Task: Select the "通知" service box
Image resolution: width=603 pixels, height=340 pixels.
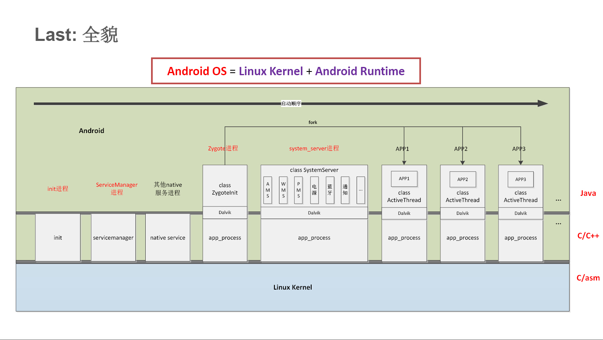Action: click(345, 190)
